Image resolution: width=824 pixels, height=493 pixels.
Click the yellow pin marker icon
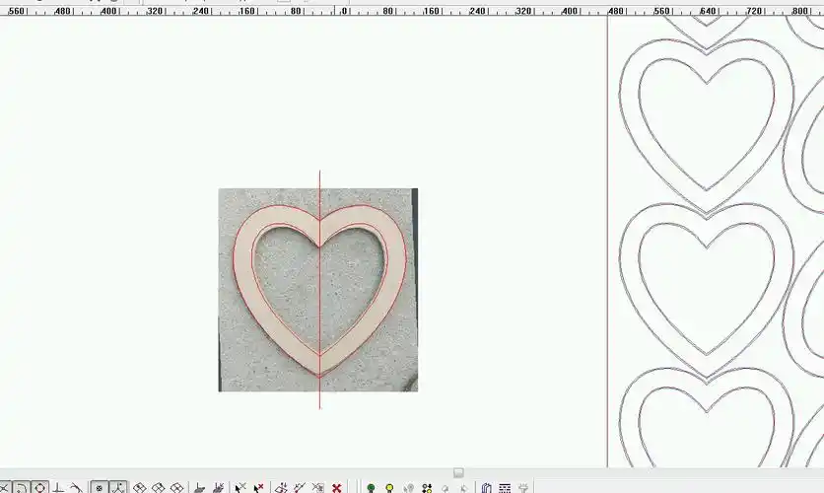389,487
